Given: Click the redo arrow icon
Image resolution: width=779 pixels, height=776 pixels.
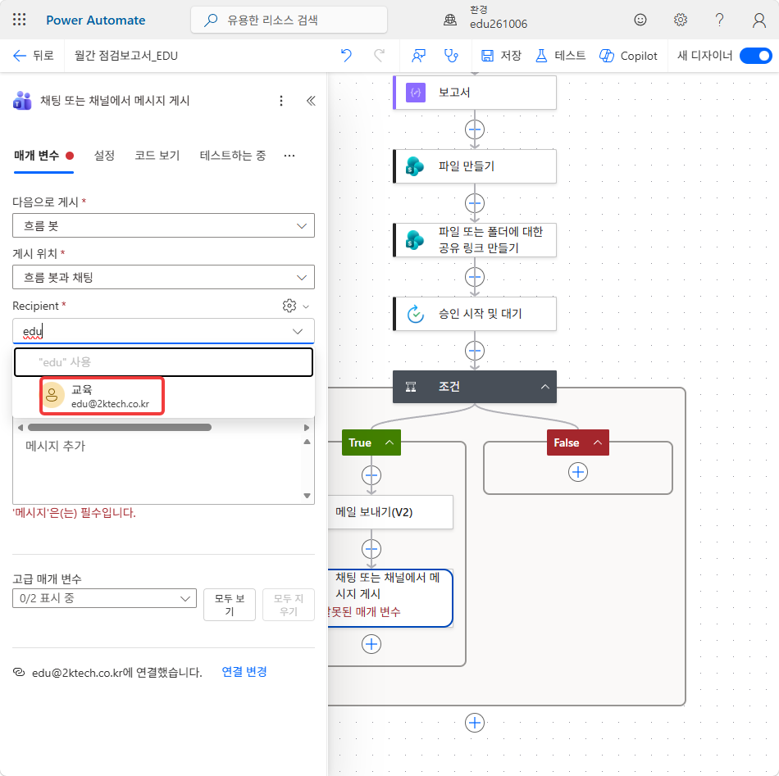Looking at the screenshot, I should (x=379, y=56).
